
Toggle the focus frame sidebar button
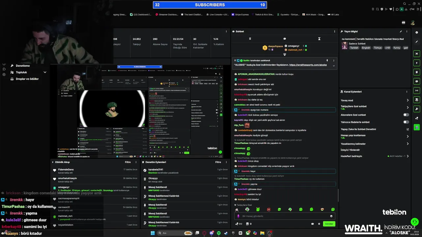pos(417,54)
